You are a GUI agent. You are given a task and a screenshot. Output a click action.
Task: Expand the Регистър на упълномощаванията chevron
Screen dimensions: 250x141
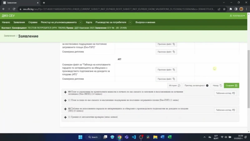tap(81, 22)
